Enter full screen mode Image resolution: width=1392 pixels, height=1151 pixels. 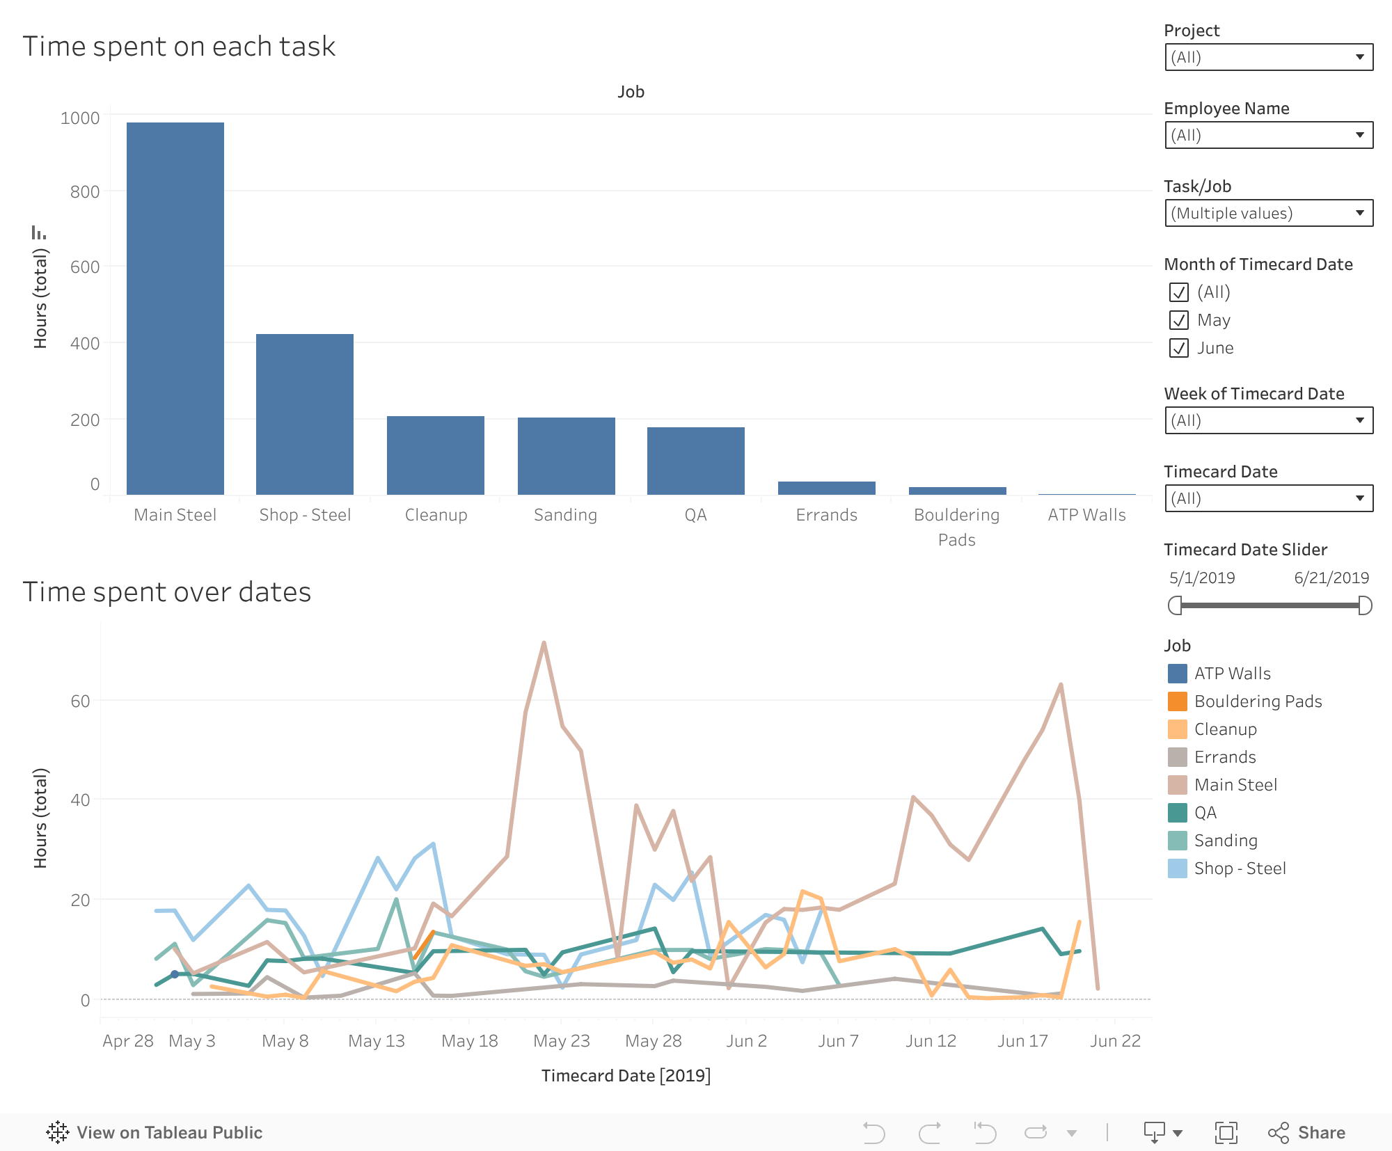pyautogui.click(x=1226, y=1132)
